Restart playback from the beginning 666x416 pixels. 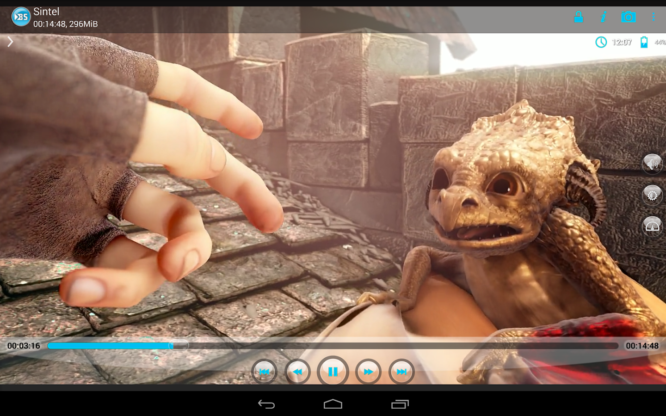tap(264, 372)
